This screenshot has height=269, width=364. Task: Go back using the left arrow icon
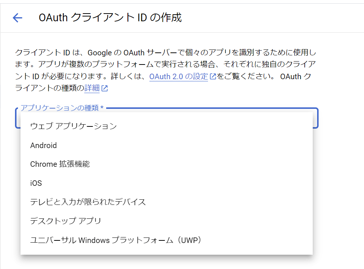tap(18, 18)
